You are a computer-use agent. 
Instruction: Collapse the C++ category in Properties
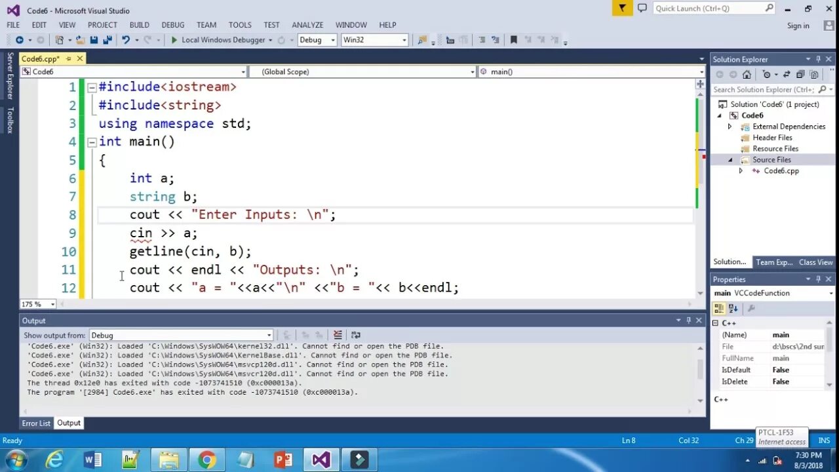pyautogui.click(x=715, y=323)
